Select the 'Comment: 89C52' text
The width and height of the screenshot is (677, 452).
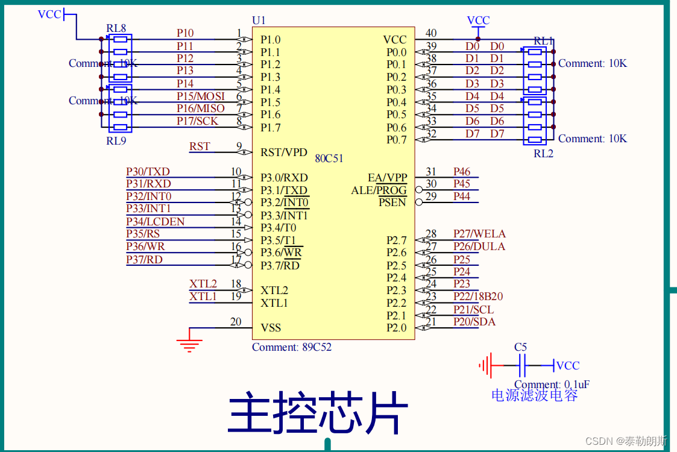click(292, 347)
